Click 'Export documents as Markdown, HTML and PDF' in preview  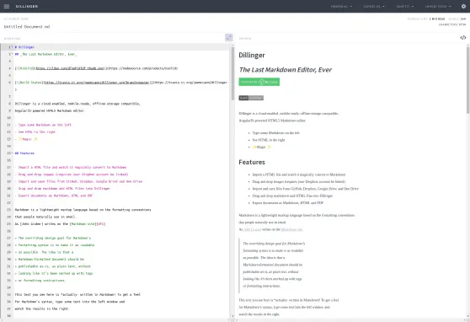click(x=288, y=203)
